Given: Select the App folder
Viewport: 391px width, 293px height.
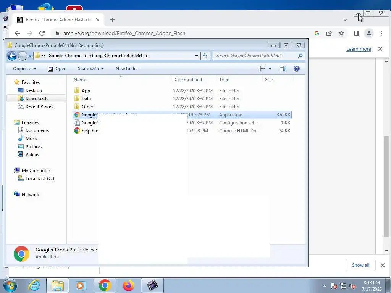Looking at the screenshot, I should (182, 91).
